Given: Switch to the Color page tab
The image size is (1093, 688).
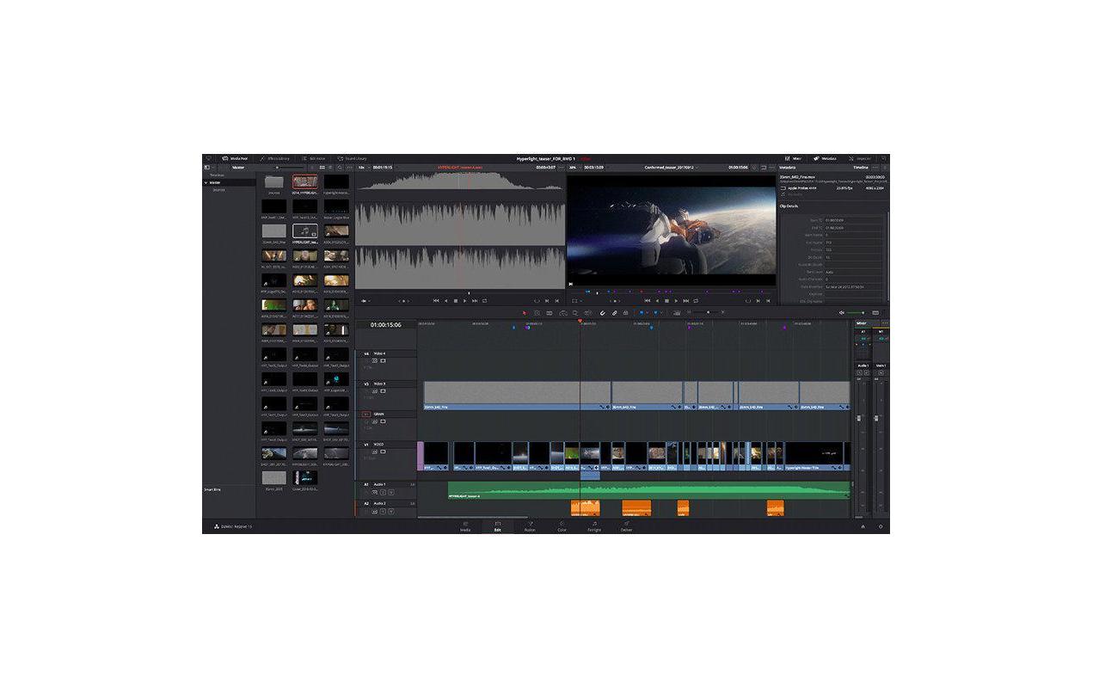Looking at the screenshot, I should pos(562,526).
